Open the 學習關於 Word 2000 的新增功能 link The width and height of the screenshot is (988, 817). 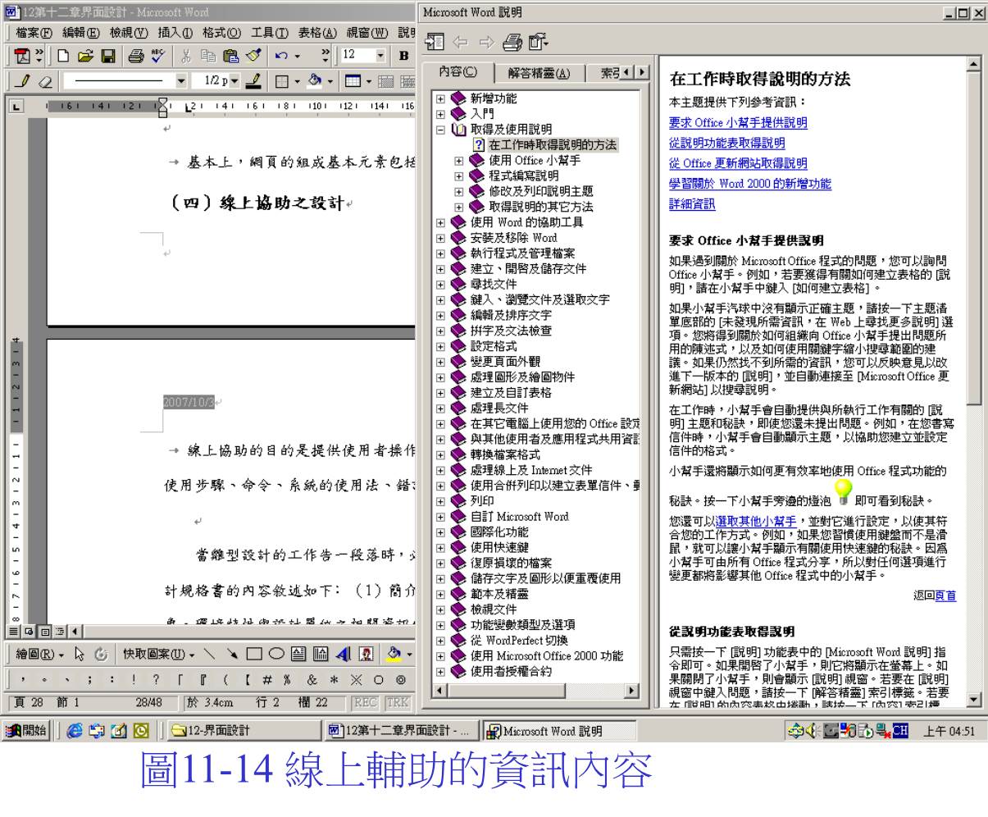point(750,184)
